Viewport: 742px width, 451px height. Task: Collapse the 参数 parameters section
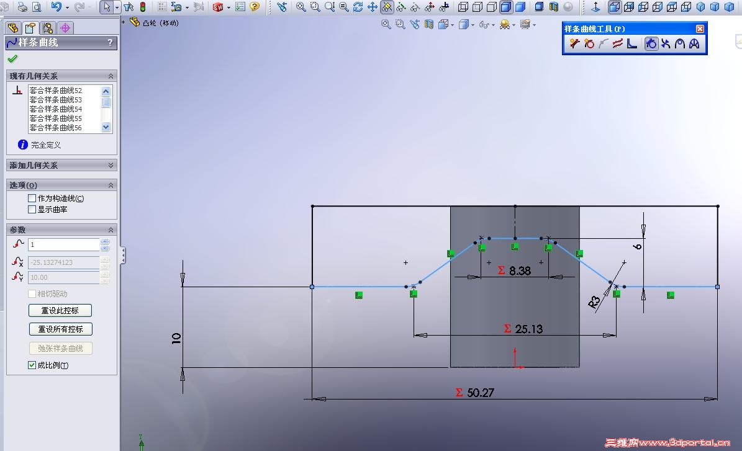tap(111, 230)
